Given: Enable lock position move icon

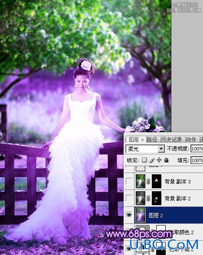Looking at the screenshot, I should coord(159,160).
